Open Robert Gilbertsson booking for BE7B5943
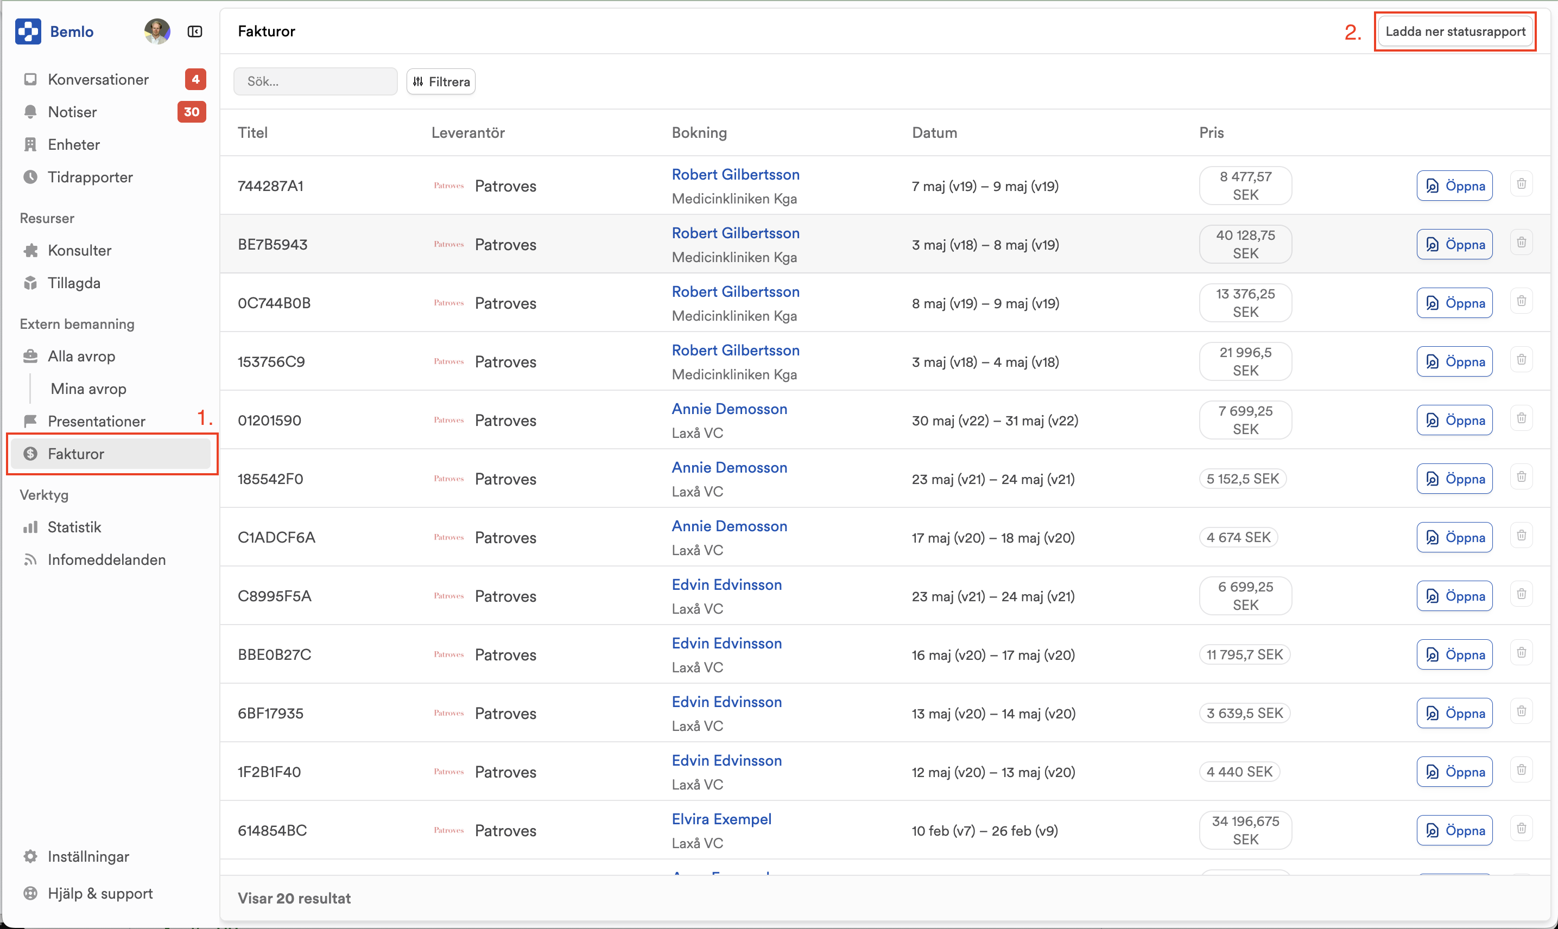Viewport: 1558px width, 929px height. click(735, 233)
